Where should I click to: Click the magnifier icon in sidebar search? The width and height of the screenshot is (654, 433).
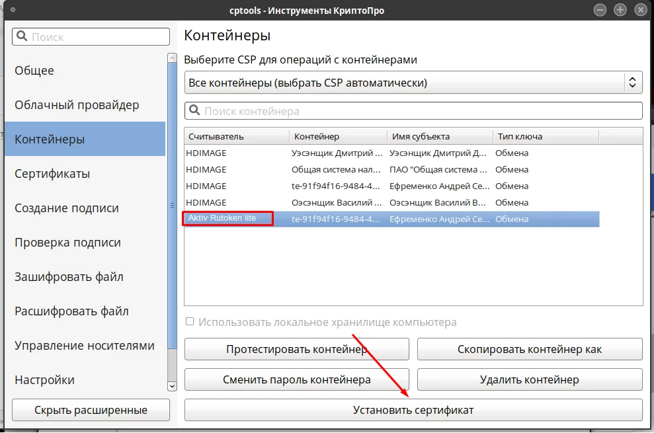click(22, 36)
